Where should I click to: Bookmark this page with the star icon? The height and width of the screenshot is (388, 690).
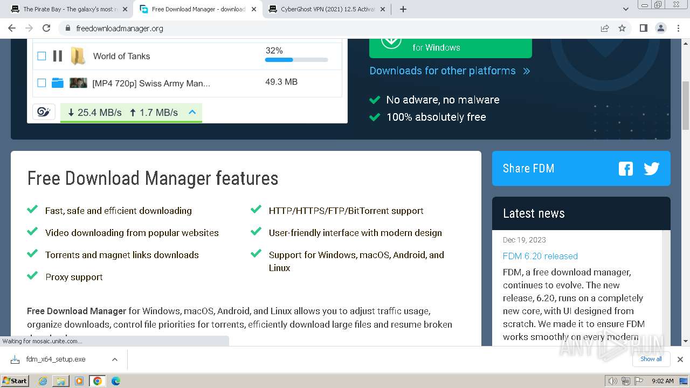[622, 28]
